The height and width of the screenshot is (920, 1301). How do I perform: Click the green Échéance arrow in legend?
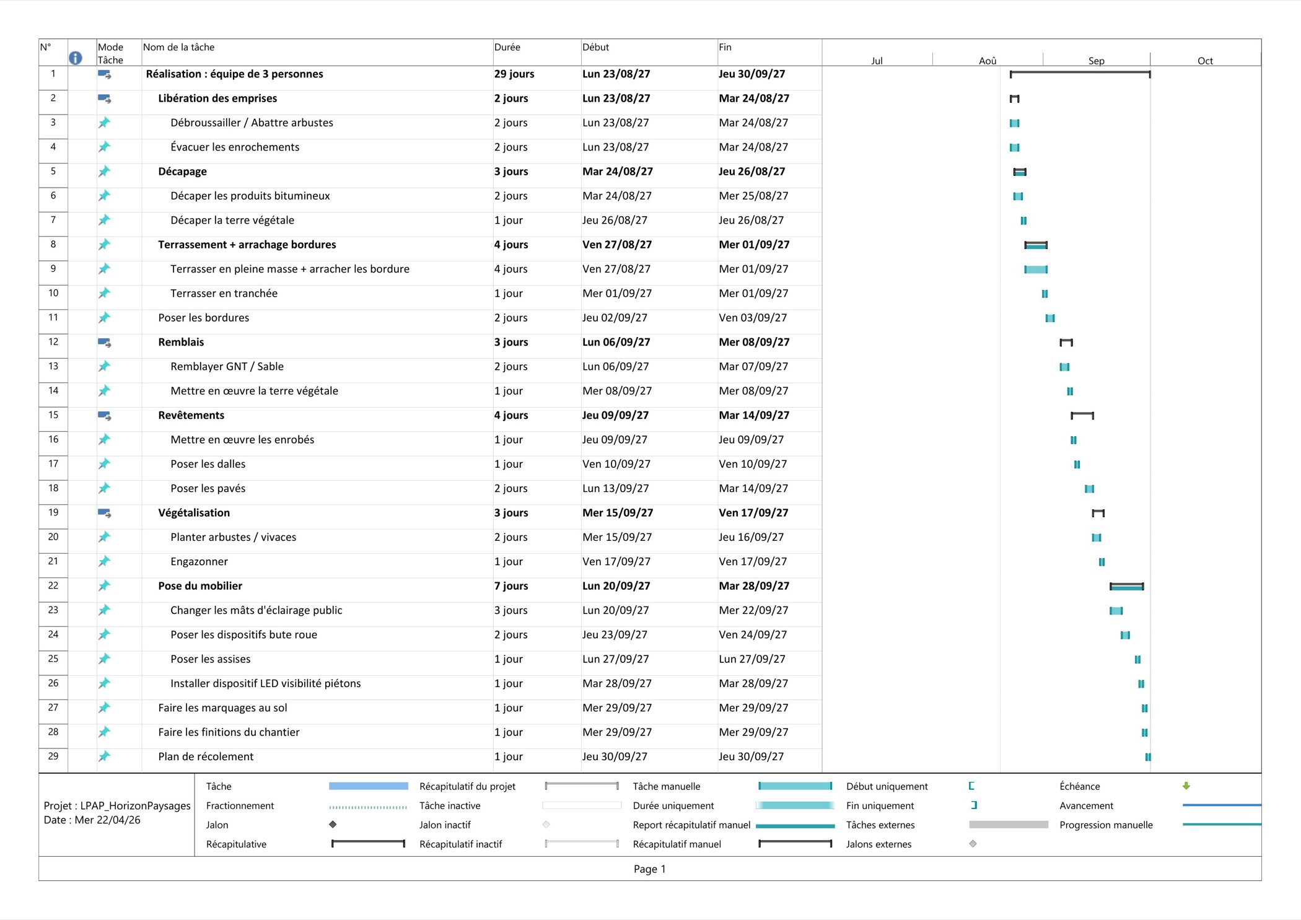(x=1186, y=786)
